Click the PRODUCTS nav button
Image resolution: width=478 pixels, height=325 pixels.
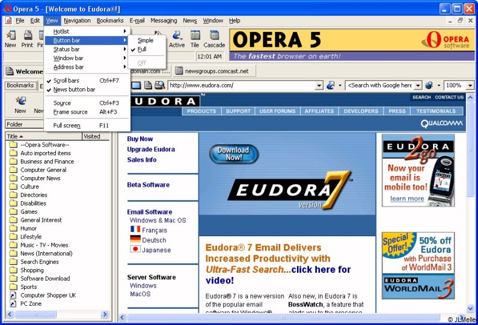click(x=201, y=111)
